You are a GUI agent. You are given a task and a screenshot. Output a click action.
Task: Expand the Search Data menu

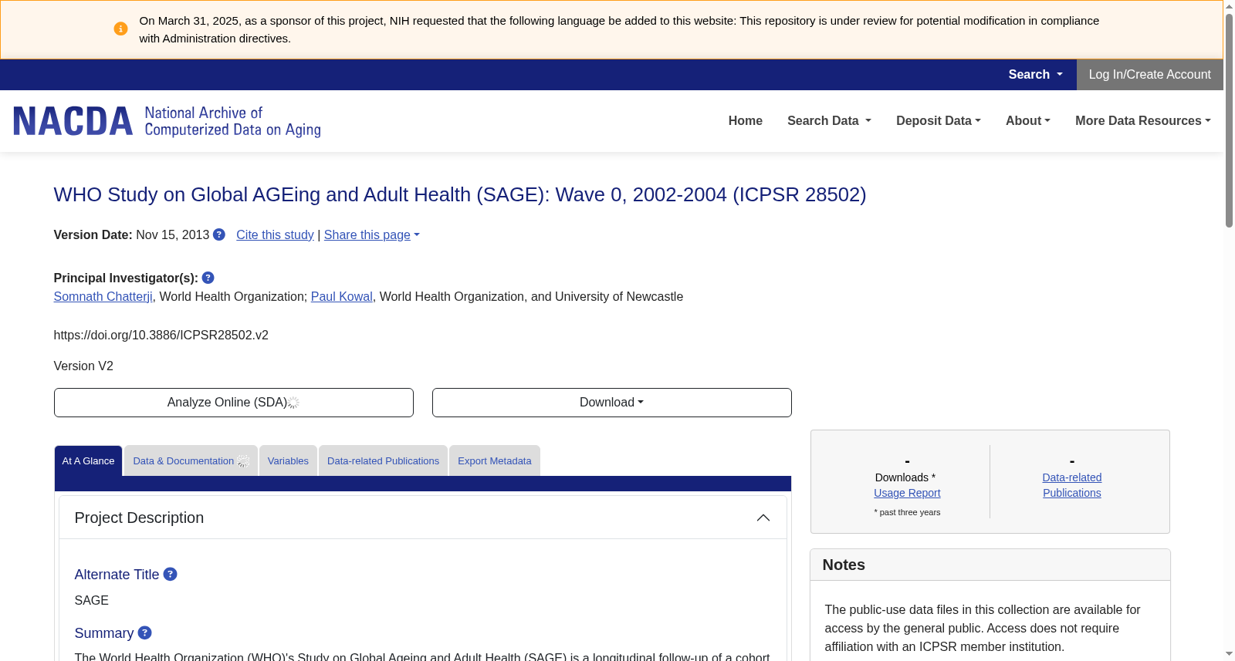(829, 121)
